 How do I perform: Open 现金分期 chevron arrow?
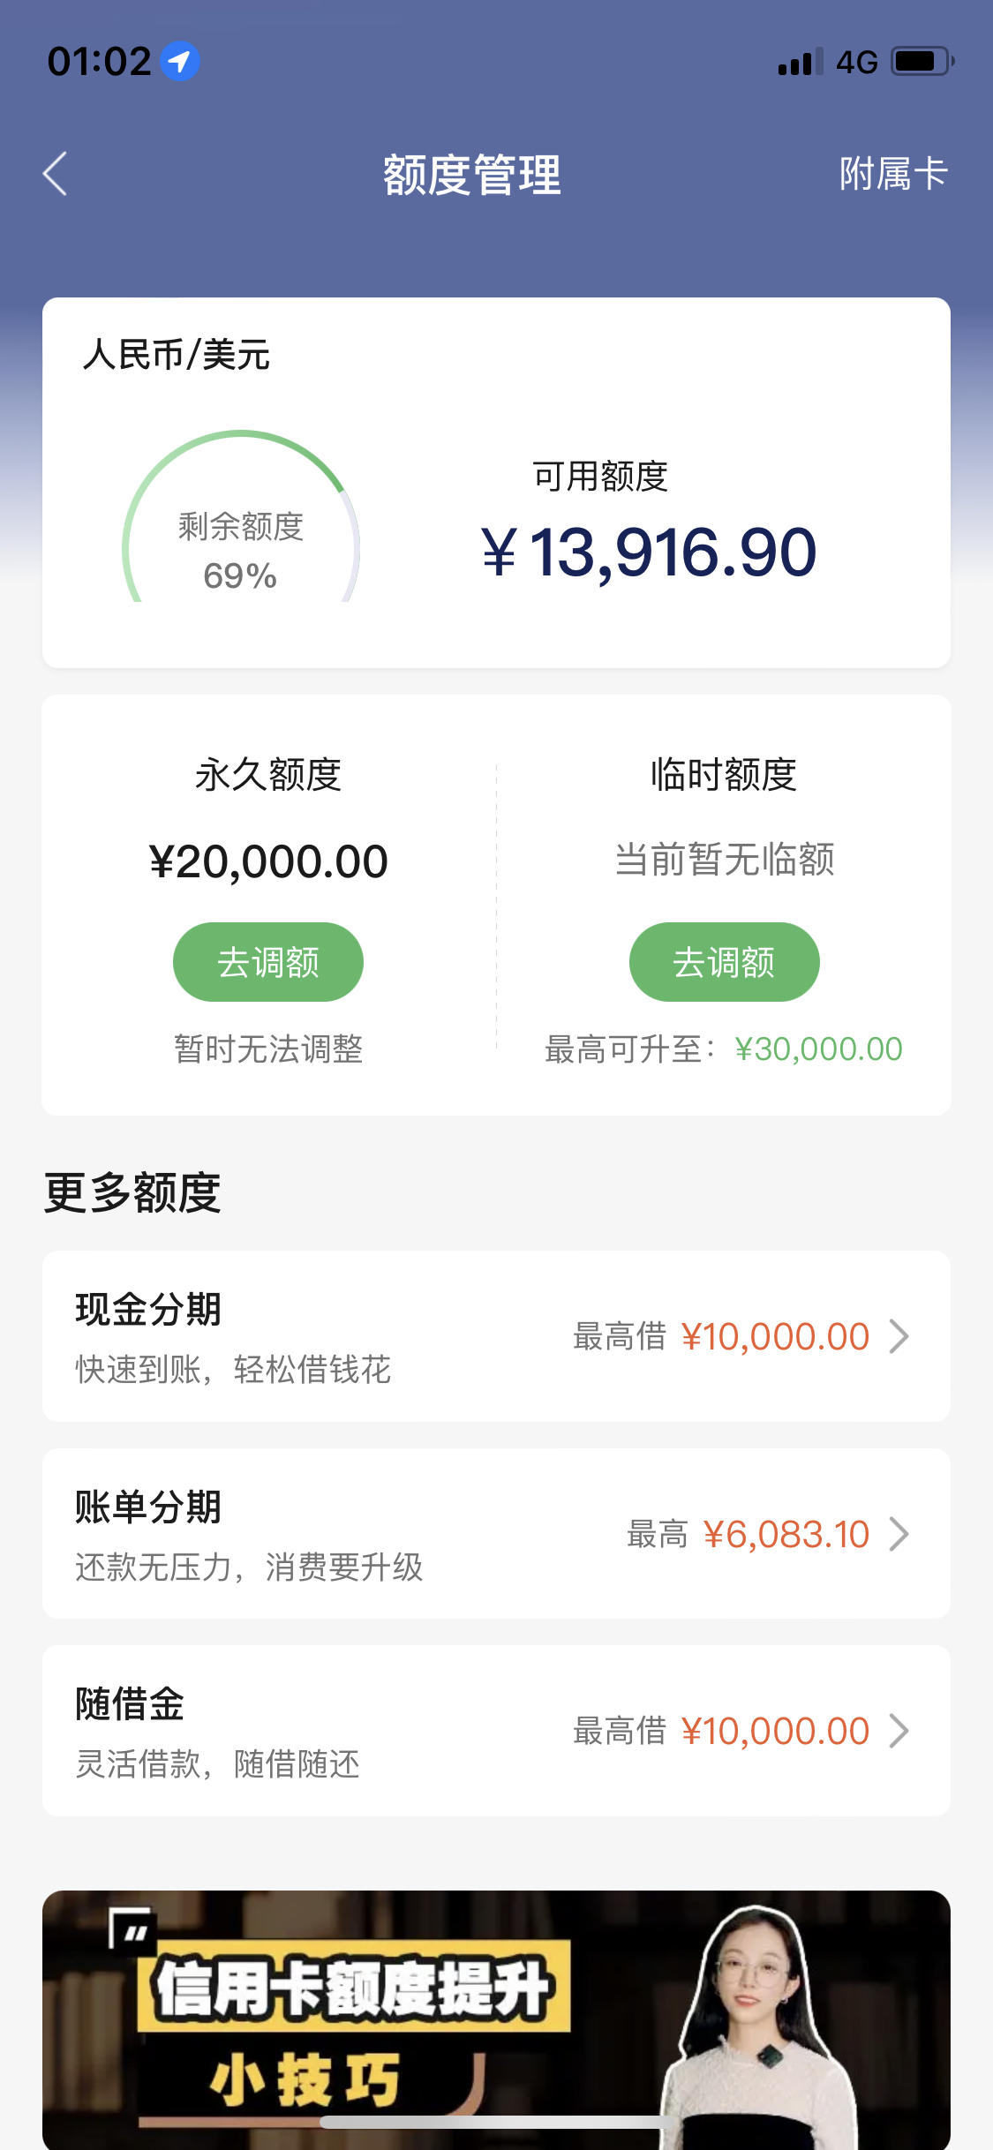tap(899, 1336)
